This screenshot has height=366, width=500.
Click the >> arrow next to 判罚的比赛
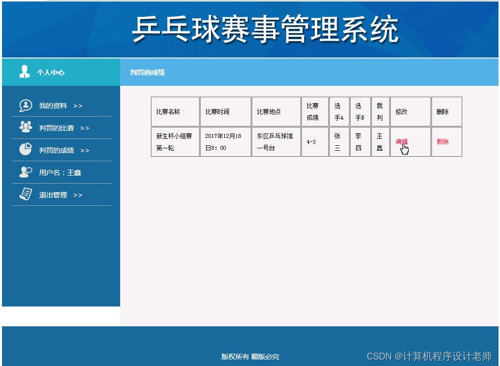click(85, 128)
